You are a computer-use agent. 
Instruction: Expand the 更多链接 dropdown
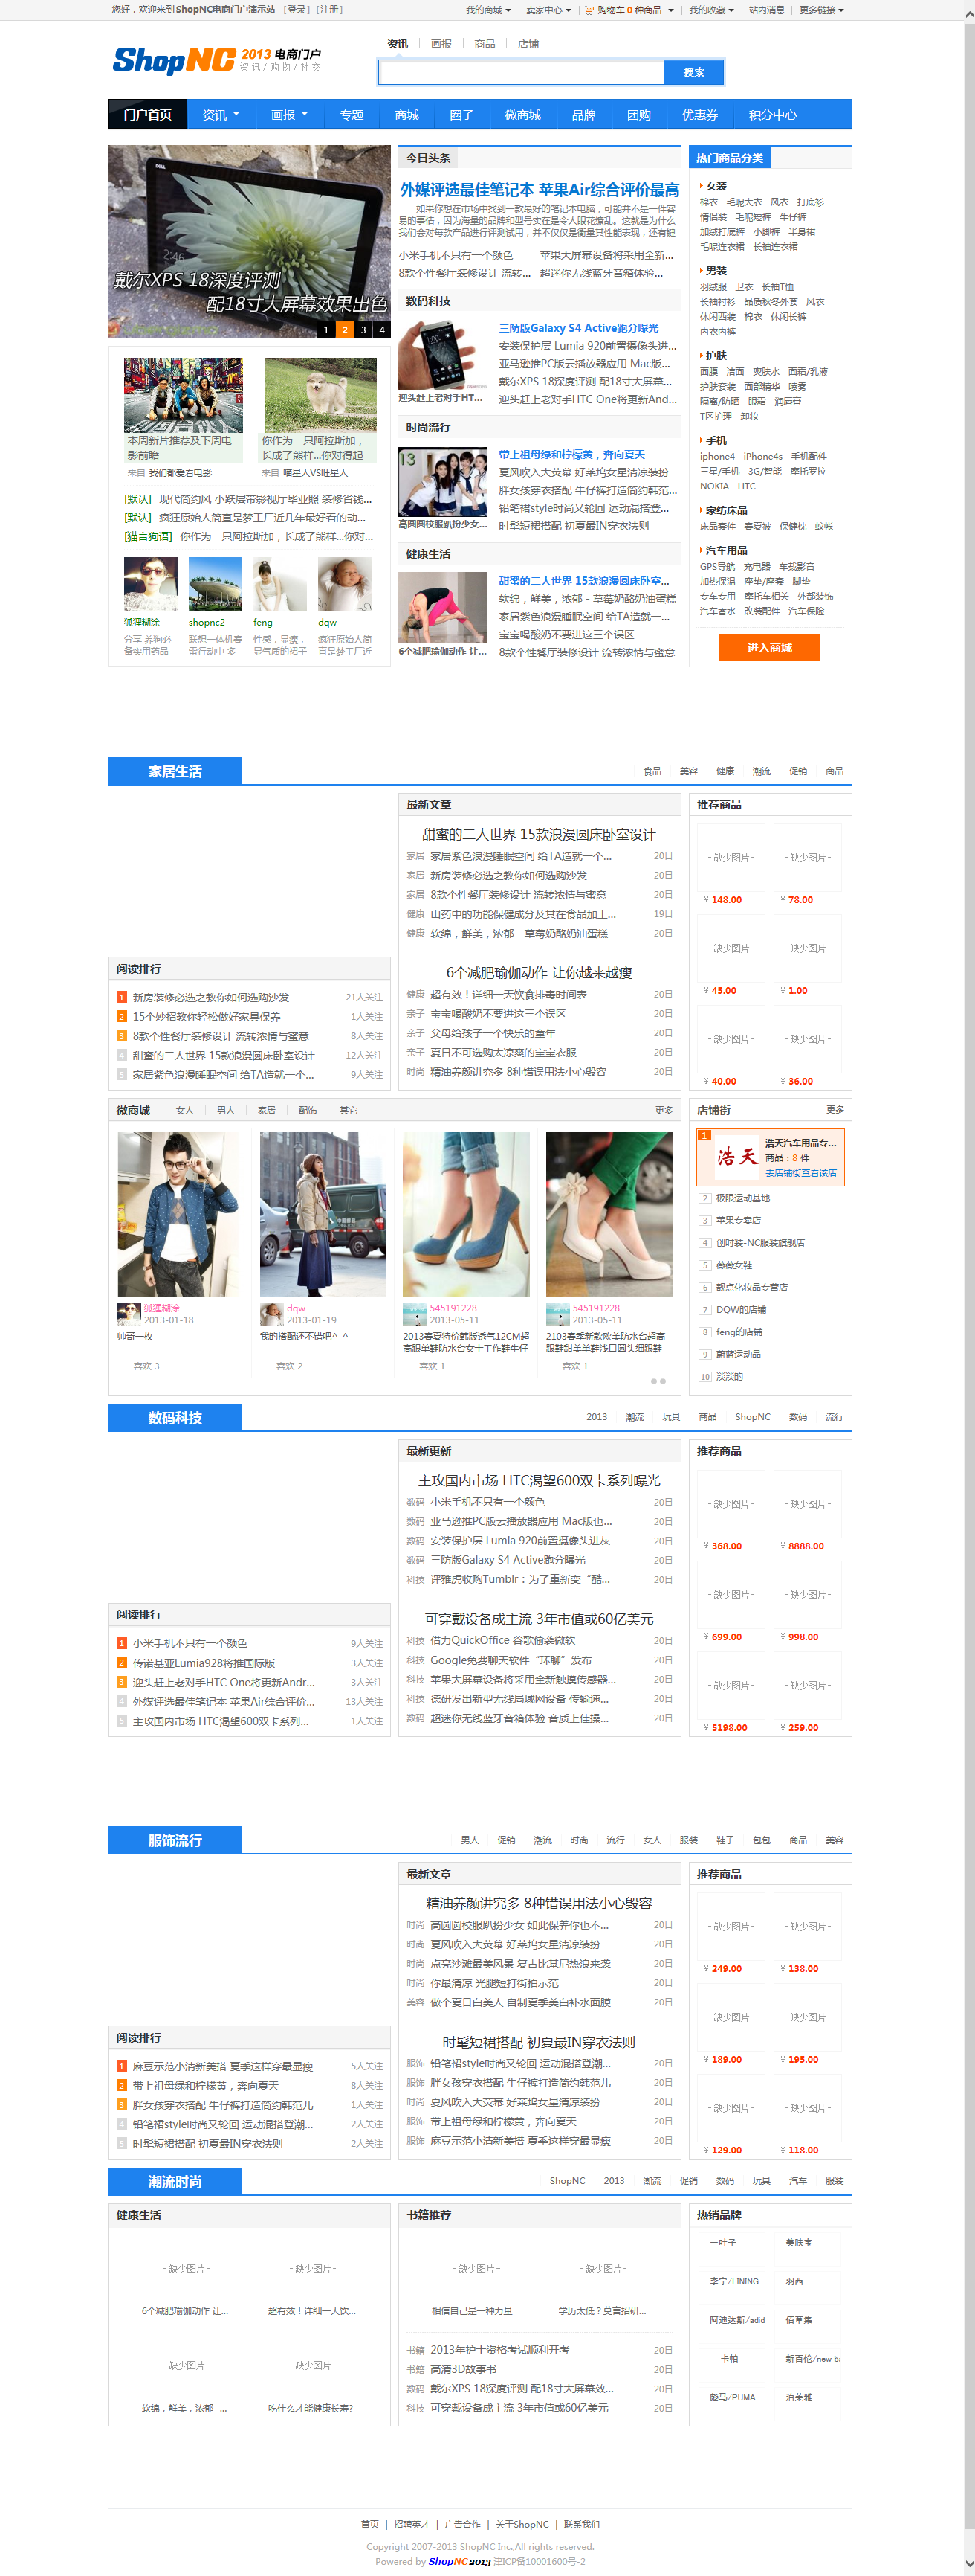[x=821, y=10]
